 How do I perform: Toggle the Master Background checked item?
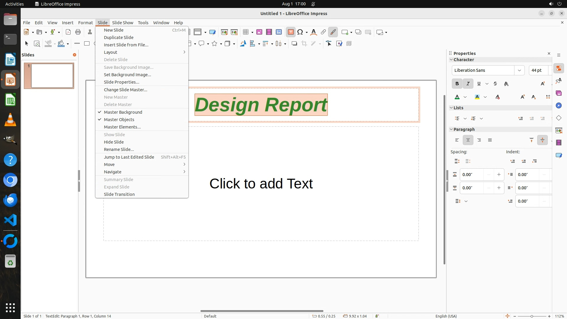(x=123, y=112)
